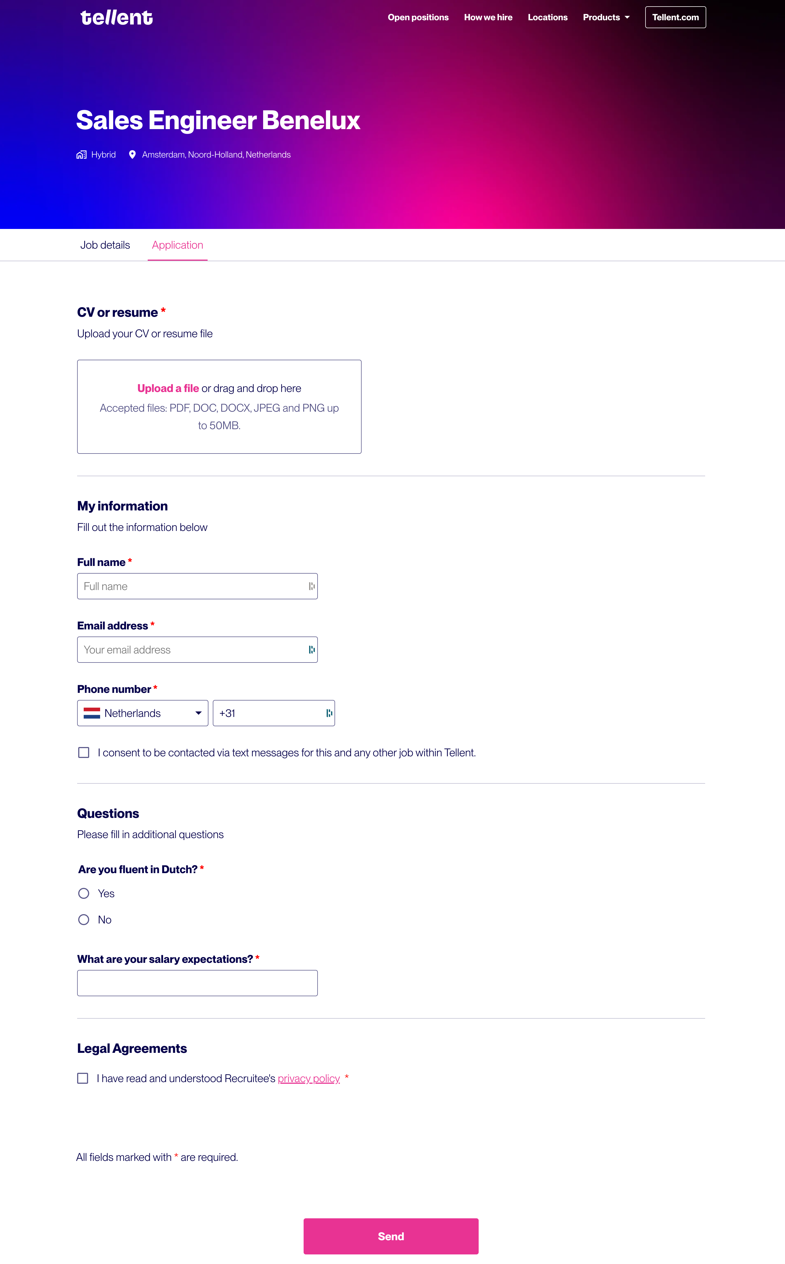The image size is (785, 1264).
Task: Open the Open positions menu item
Action: point(418,18)
